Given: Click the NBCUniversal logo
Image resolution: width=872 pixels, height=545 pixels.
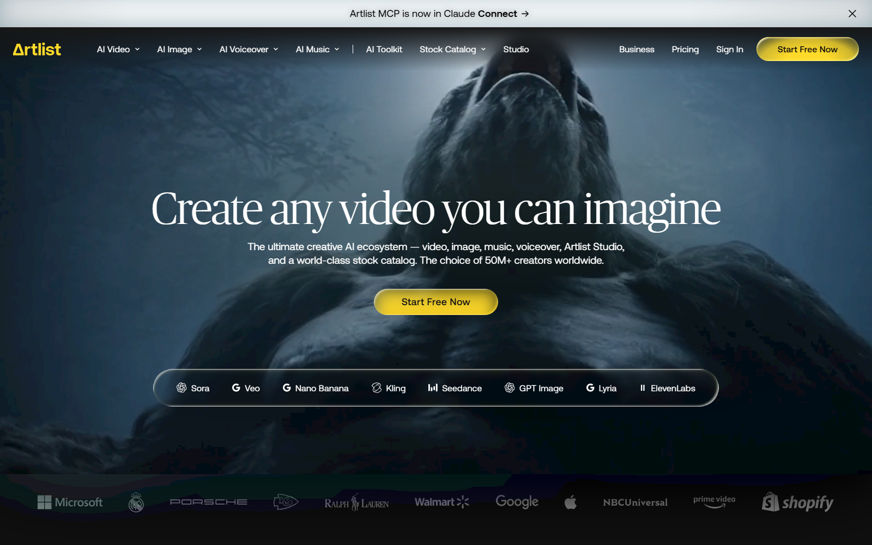Looking at the screenshot, I should pyautogui.click(x=635, y=502).
